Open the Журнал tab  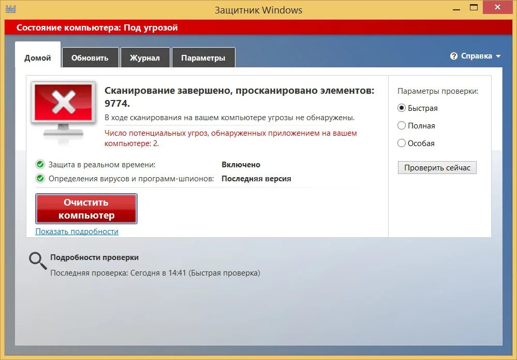[x=145, y=57]
